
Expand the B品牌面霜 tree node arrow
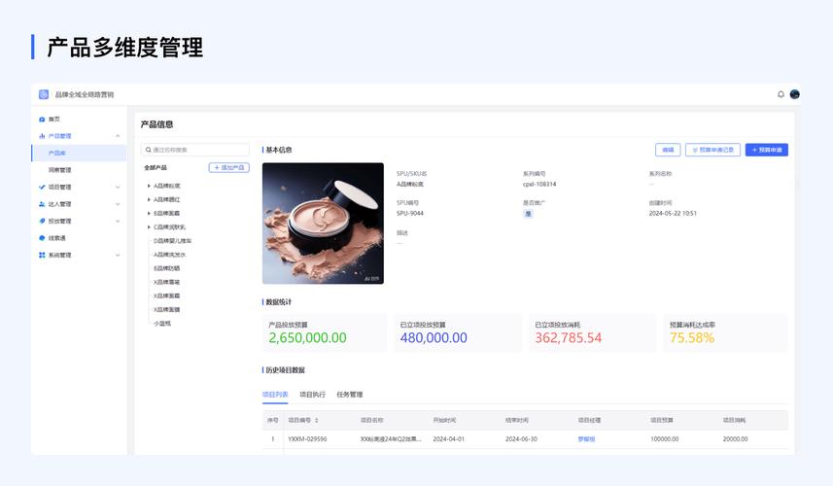tap(149, 213)
